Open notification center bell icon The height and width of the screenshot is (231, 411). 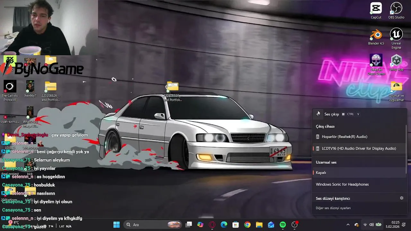(x=404, y=224)
